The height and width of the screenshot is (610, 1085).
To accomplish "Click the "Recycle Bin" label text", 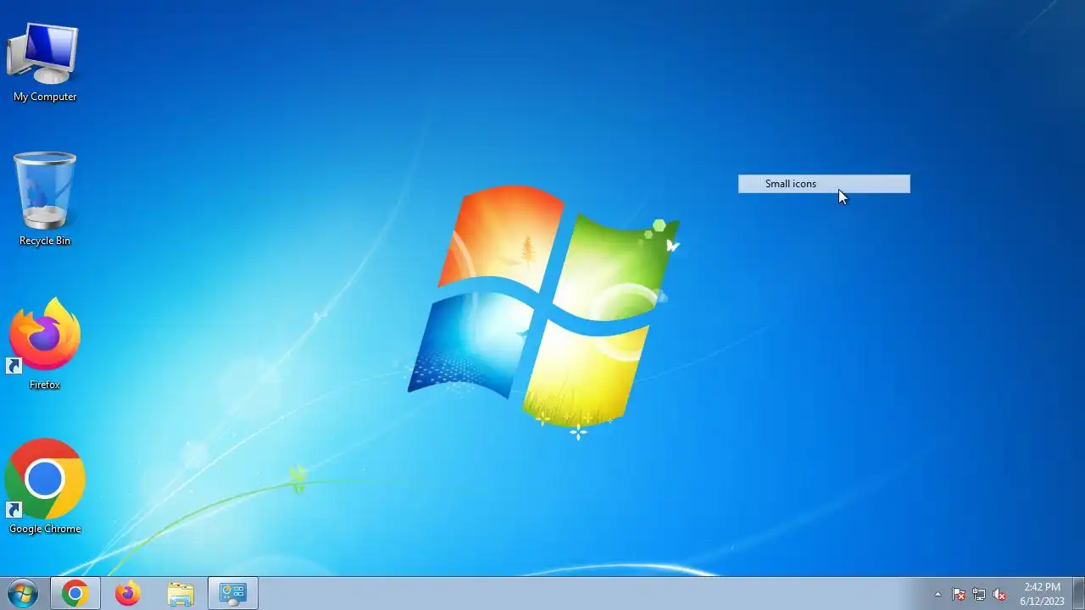I will point(45,241).
